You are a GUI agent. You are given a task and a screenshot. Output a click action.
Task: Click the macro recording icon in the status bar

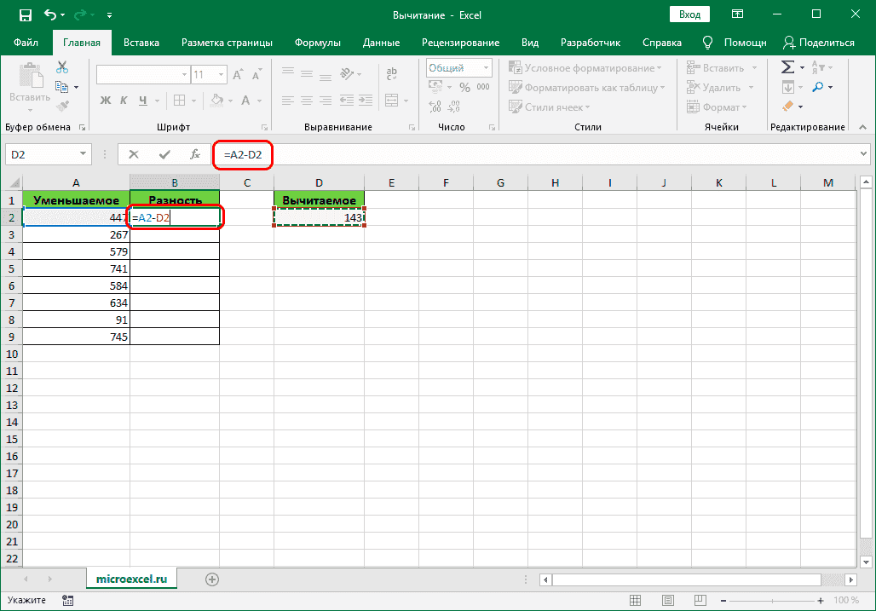pos(67,601)
